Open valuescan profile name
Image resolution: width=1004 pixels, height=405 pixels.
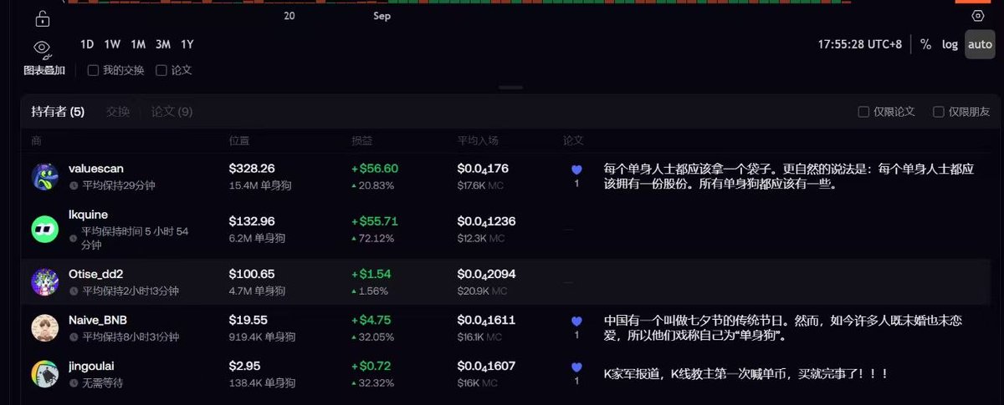[96, 169]
